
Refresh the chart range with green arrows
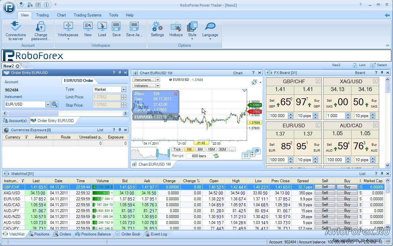click(x=216, y=156)
